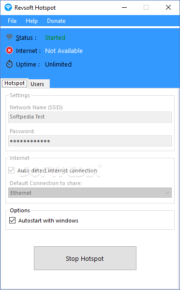Click the Password input field
The height and width of the screenshot is (290, 180).
click(x=90, y=141)
